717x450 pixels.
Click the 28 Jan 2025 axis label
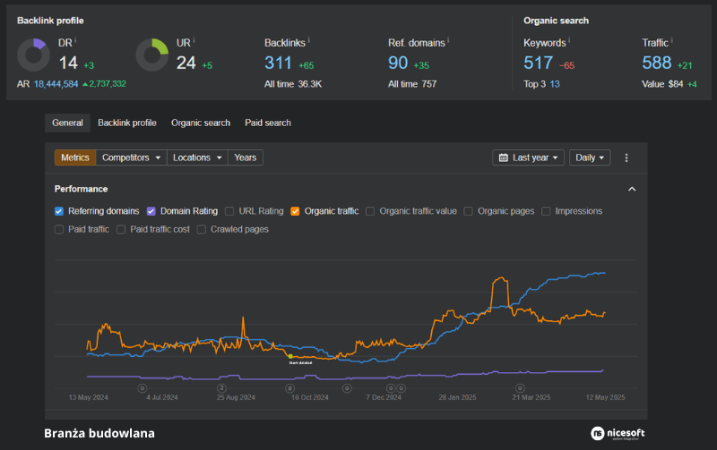pos(457,397)
